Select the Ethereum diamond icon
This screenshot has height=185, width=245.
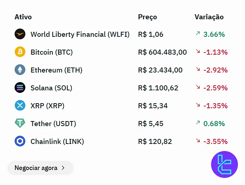(x=20, y=70)
